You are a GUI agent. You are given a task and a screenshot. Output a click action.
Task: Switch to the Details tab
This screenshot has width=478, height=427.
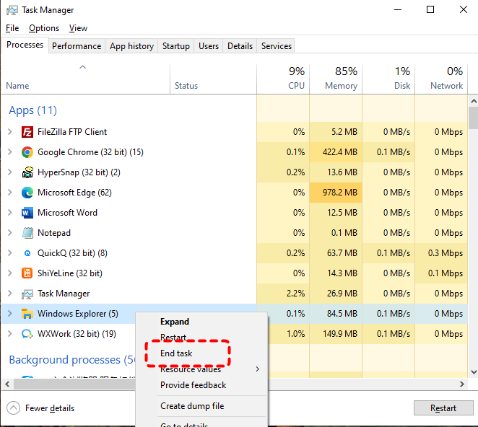pyautogui.click(x=240, y=46)
